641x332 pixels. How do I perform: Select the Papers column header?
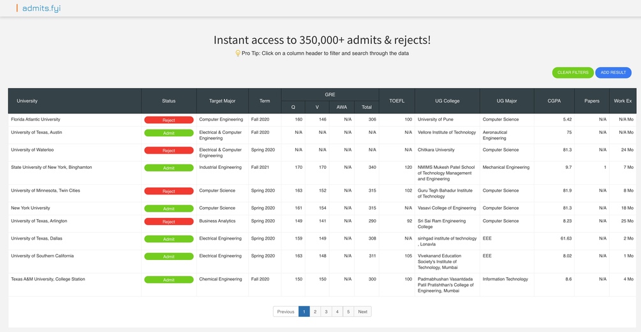[592, 101]
